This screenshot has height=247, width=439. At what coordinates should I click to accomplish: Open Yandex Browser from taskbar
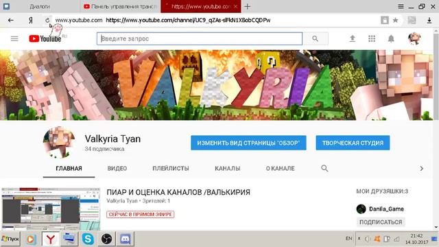pyautogui.click(x=50, y=239)
